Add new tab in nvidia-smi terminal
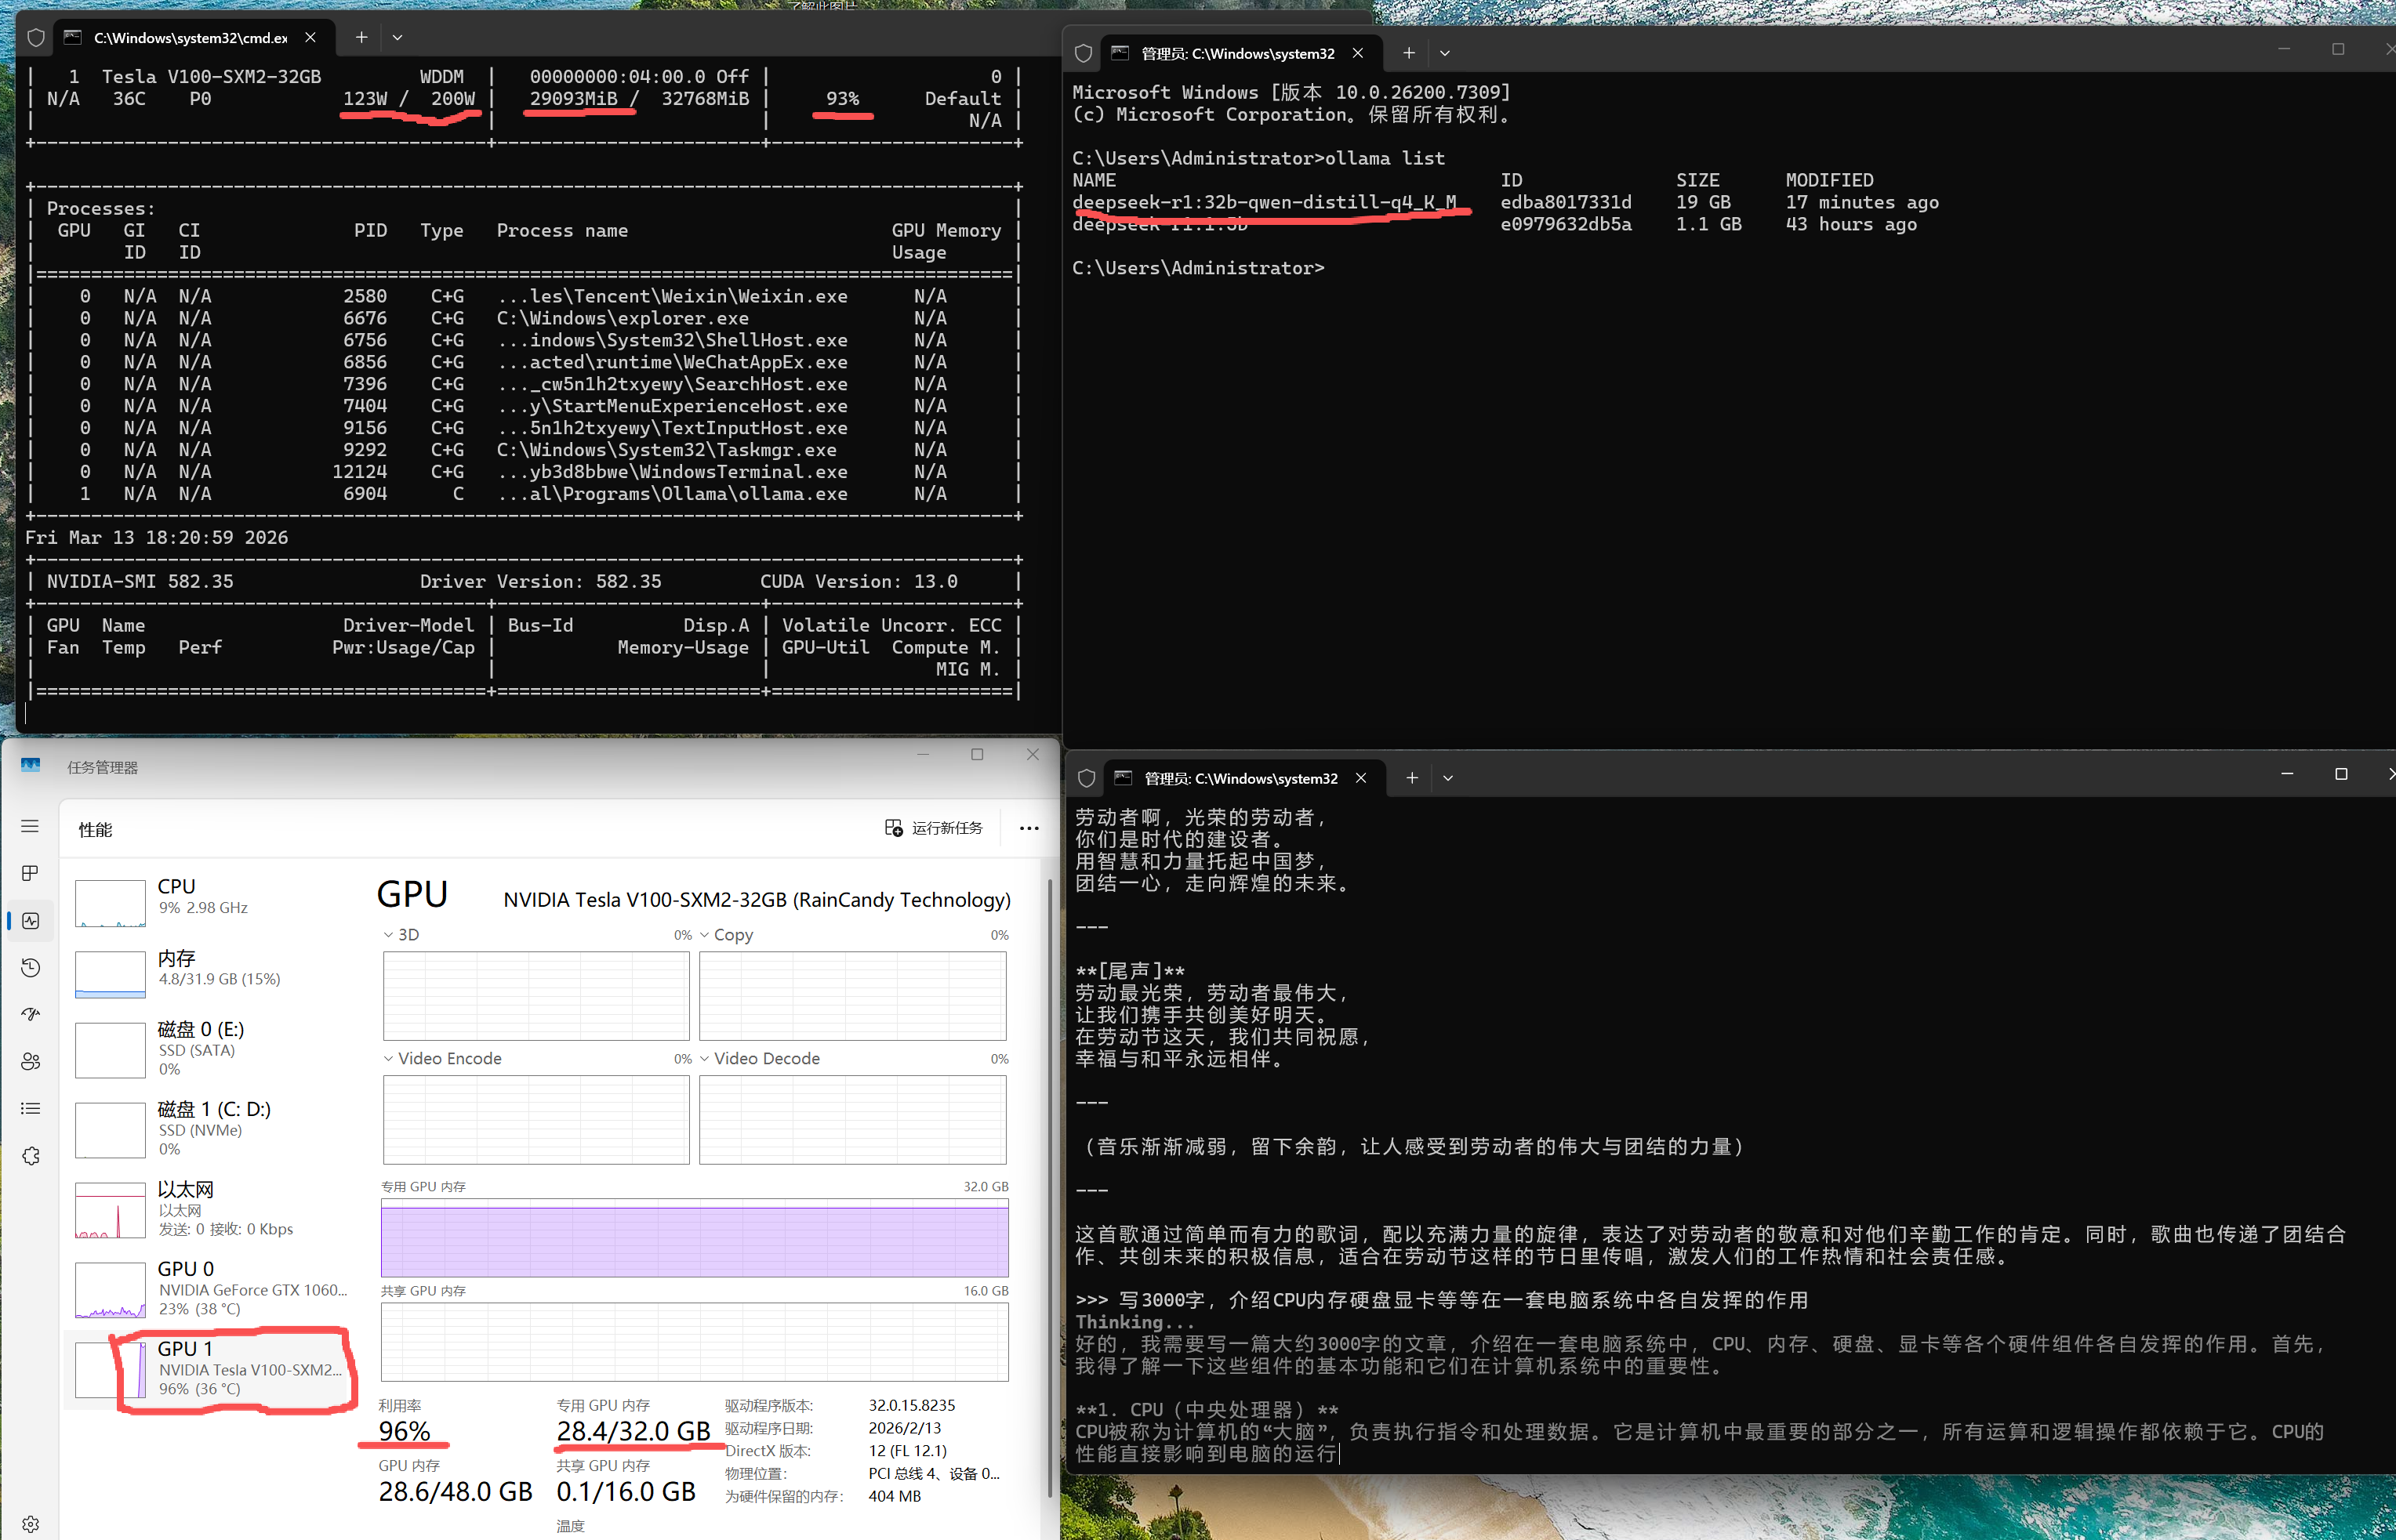This screenshot has height=1540, width=2396. tap(361, 37)
